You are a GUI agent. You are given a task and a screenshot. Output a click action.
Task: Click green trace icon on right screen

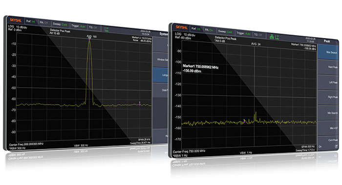(x=277, y=37)
